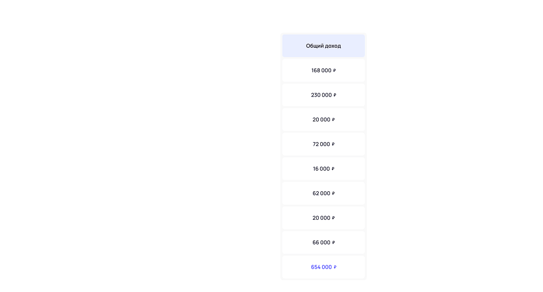
Task: Click the word 'доход' in header
Action: [333, 46]
